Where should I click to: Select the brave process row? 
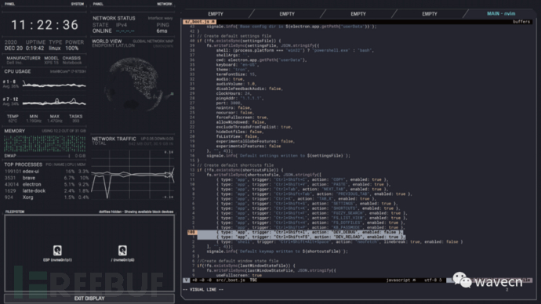[x=46, y=178]
